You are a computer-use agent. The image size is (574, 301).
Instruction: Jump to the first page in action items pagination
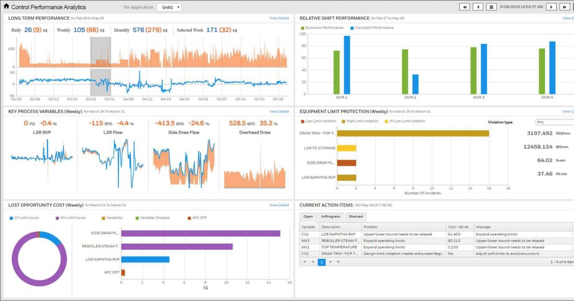305,262
